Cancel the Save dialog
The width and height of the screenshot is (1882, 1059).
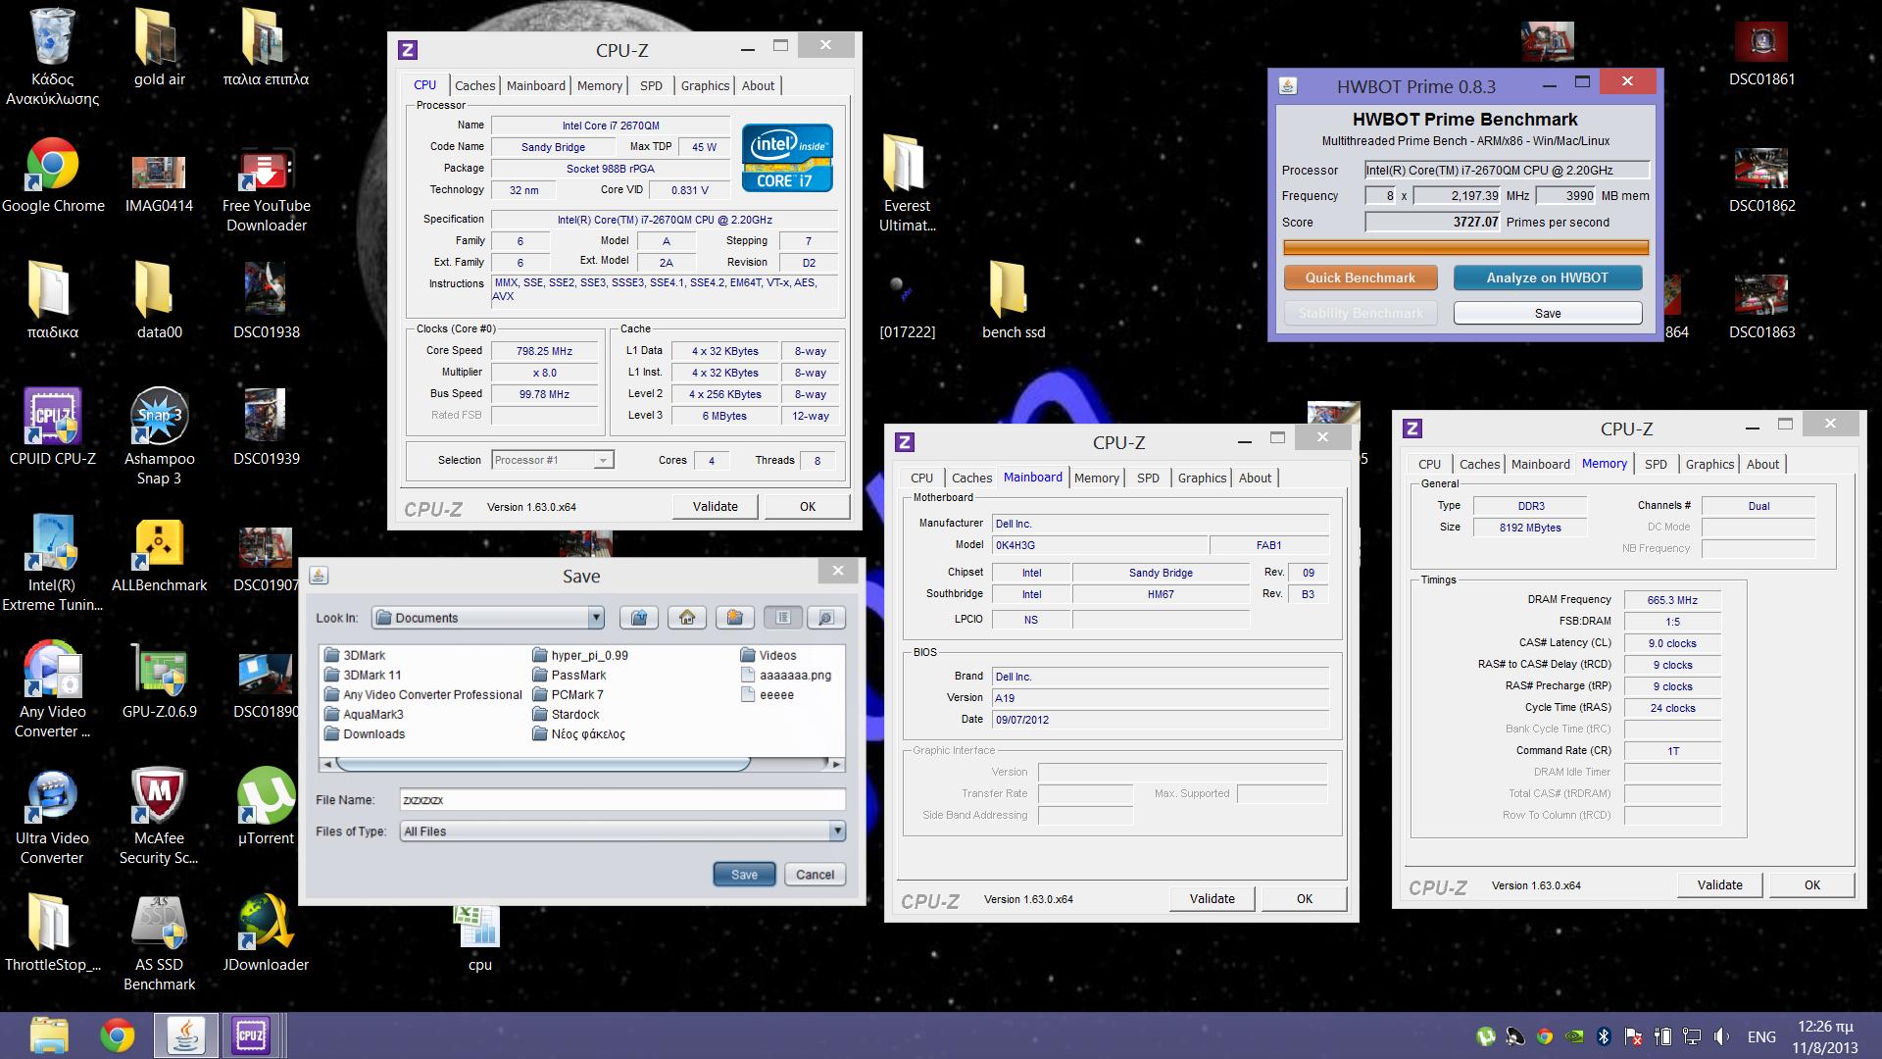[x=815, y=875]
